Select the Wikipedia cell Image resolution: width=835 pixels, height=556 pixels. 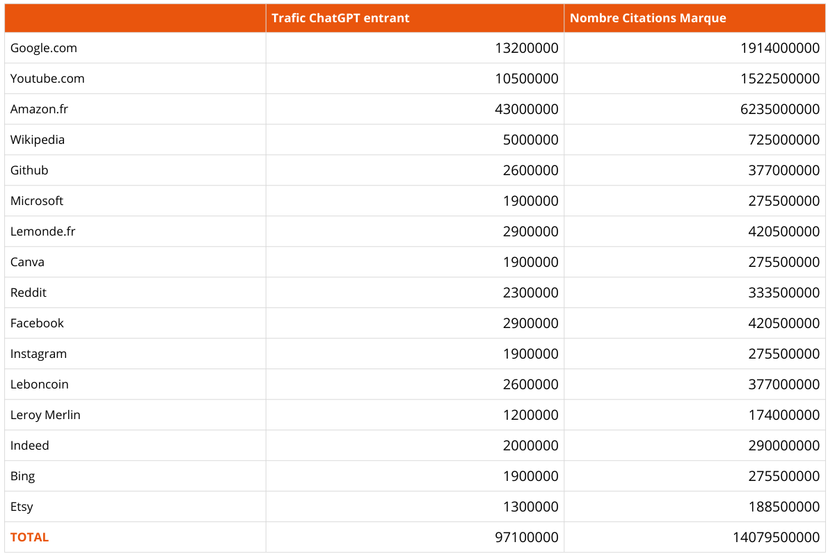[x=38, y=140]
